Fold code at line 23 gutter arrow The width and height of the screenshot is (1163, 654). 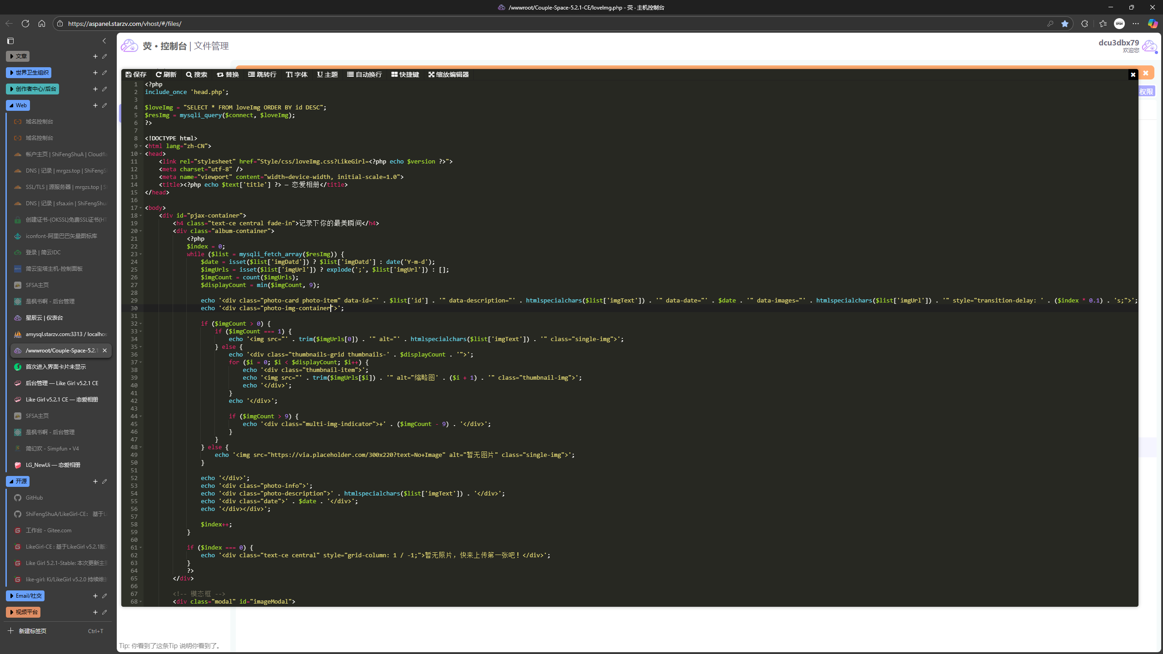coord(140,254)
